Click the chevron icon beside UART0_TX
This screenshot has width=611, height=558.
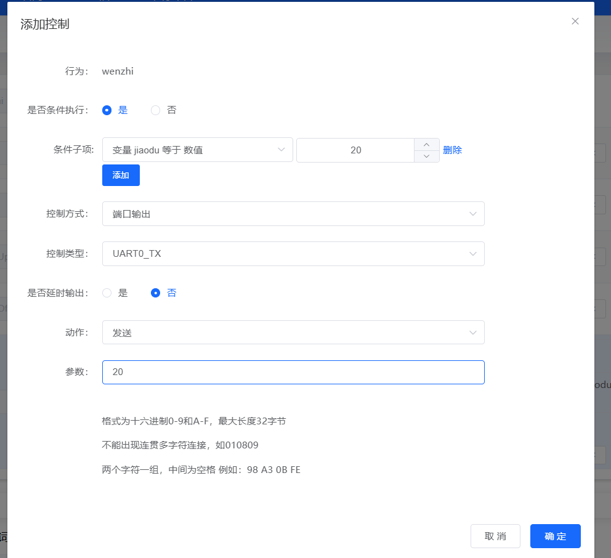[472, 254]
